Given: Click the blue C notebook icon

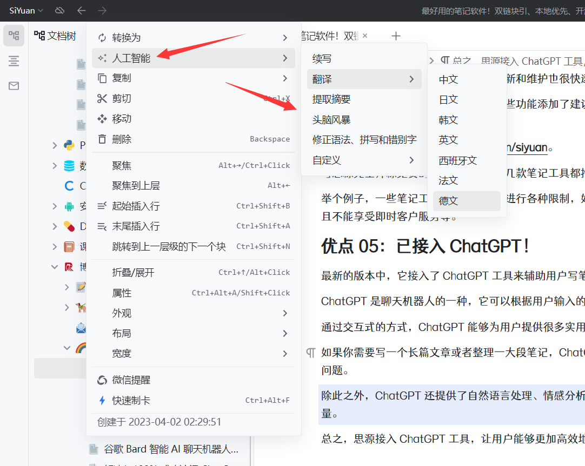Looking at the screenshot, I should point(69,186).
